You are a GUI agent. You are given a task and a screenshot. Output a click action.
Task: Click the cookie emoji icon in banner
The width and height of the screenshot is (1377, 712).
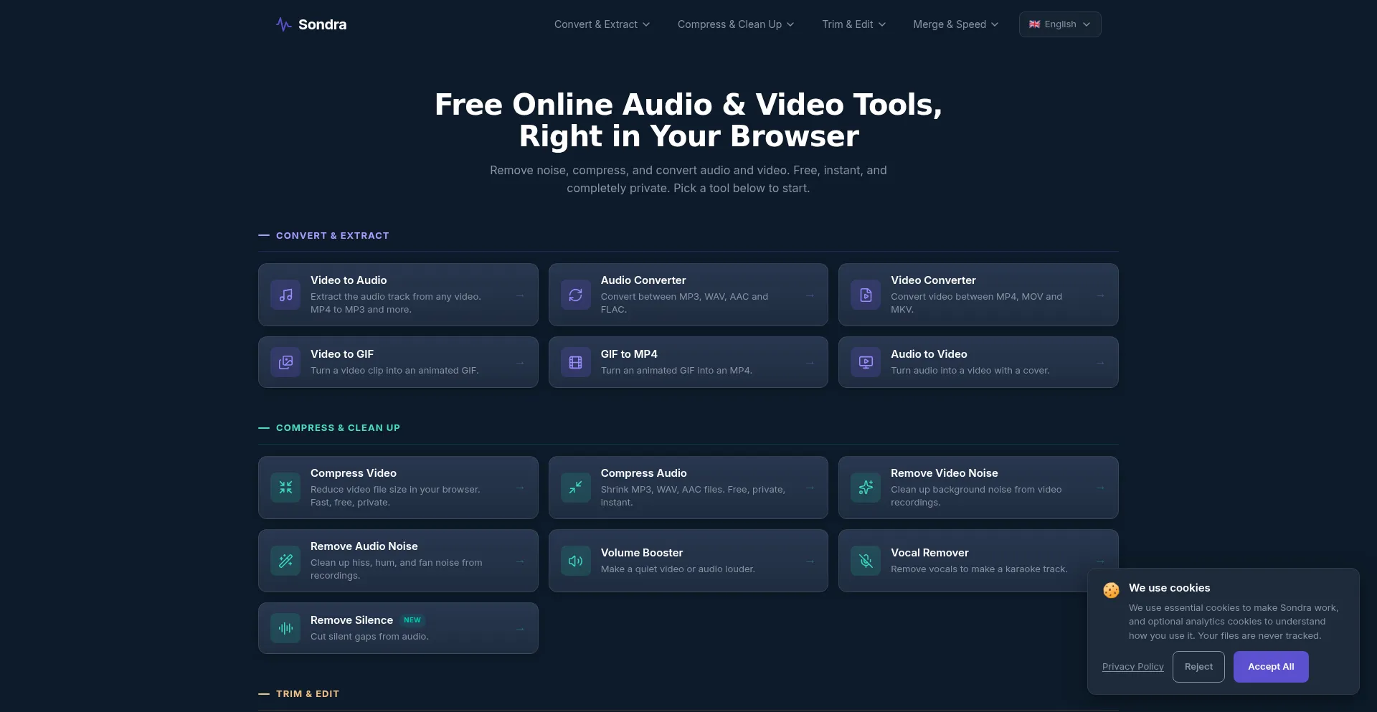(1112, 590)
